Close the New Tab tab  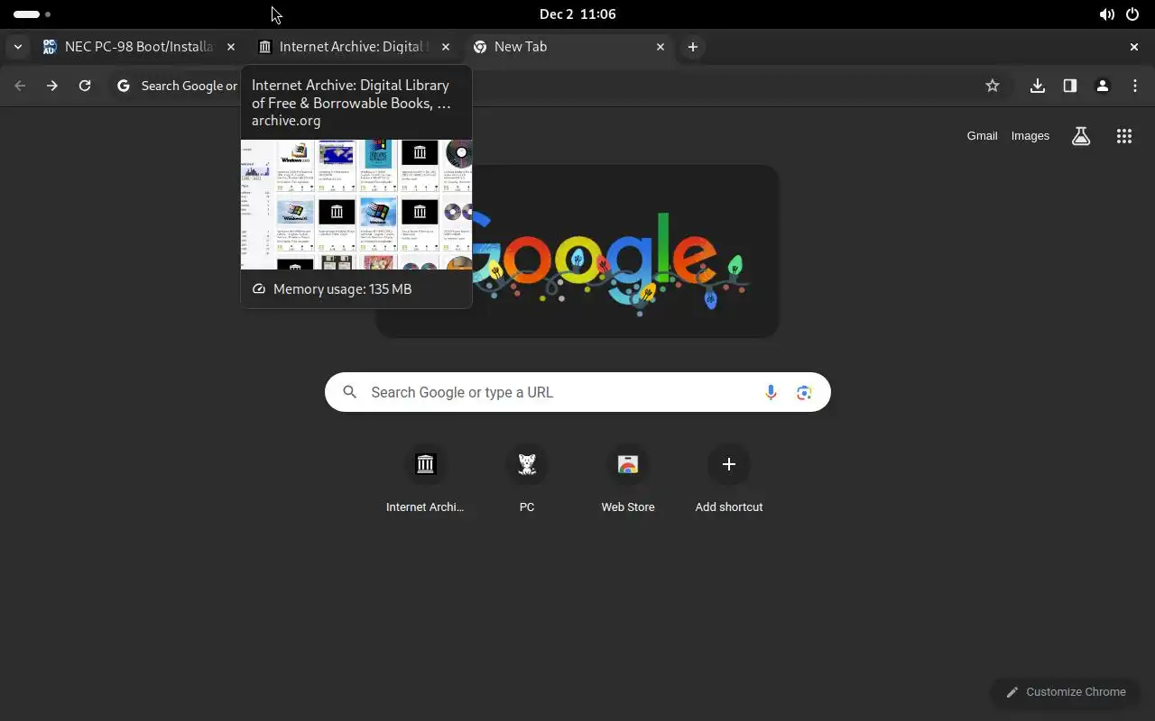661,47
